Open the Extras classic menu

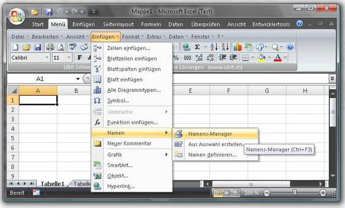click(x=156, y=37)
